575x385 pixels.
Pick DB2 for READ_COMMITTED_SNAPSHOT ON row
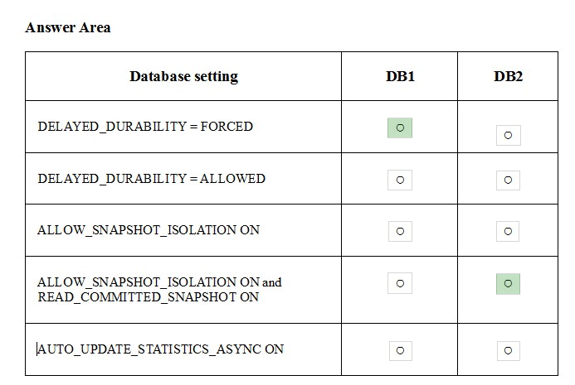click(508, 284)
